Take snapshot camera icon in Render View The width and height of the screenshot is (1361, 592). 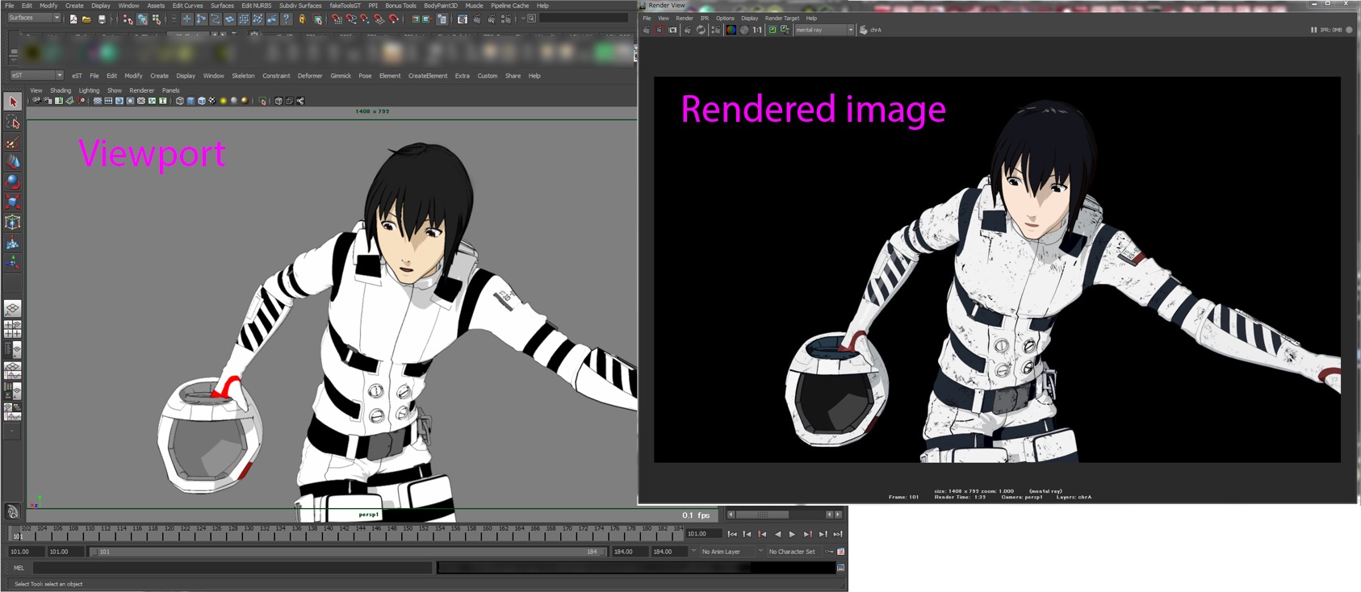[x=672, y=30]
